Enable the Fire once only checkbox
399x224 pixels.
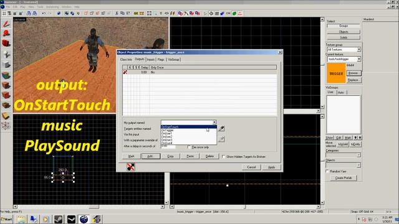point(189,147)
